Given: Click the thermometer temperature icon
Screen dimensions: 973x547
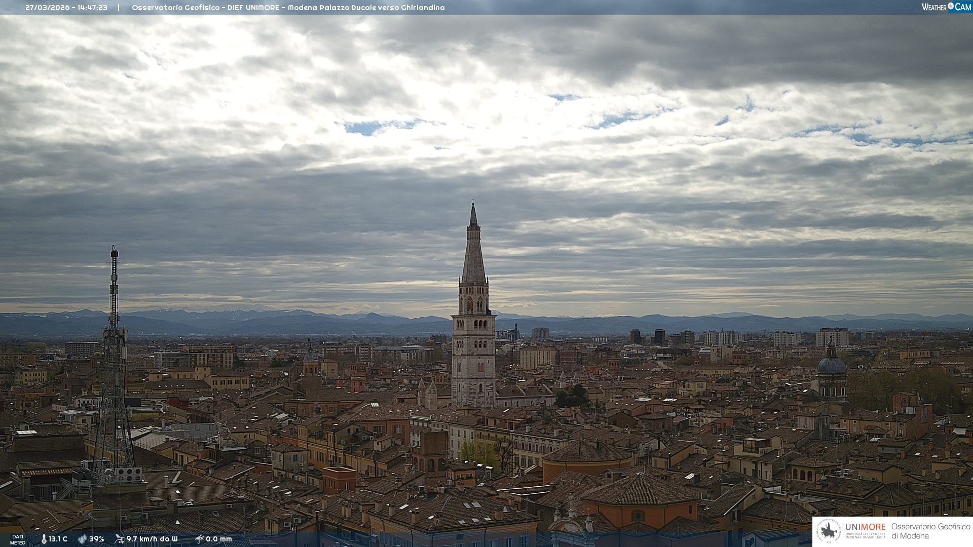Looking at the screenshot, I should pos(44,539).
